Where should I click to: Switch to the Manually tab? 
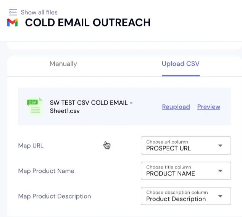click(x=63, y=64)
